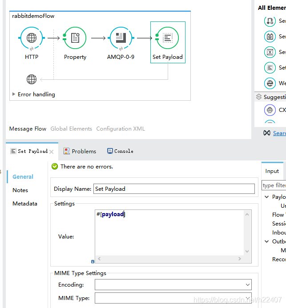Pick the Set Payload palette icon
Viewport: 286px width, 308px height.
270,68
